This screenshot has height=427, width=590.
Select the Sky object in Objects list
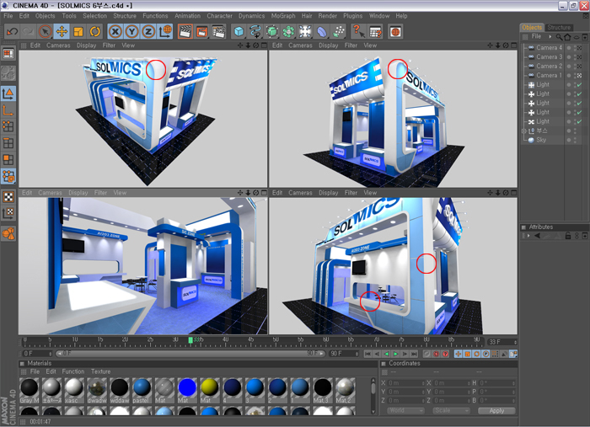point(541,140)
